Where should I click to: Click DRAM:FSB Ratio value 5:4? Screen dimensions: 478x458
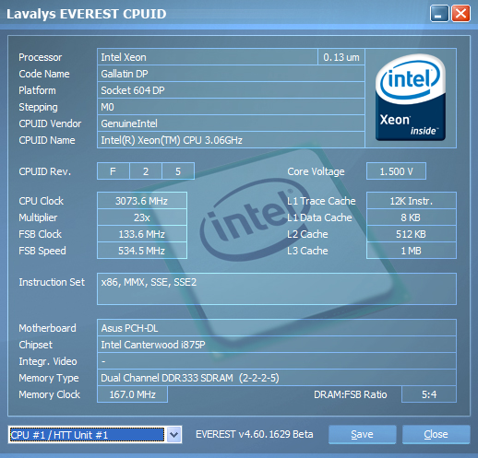tap(429, 394)
